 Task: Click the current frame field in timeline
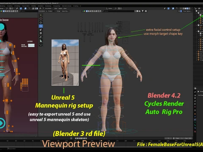168,138
